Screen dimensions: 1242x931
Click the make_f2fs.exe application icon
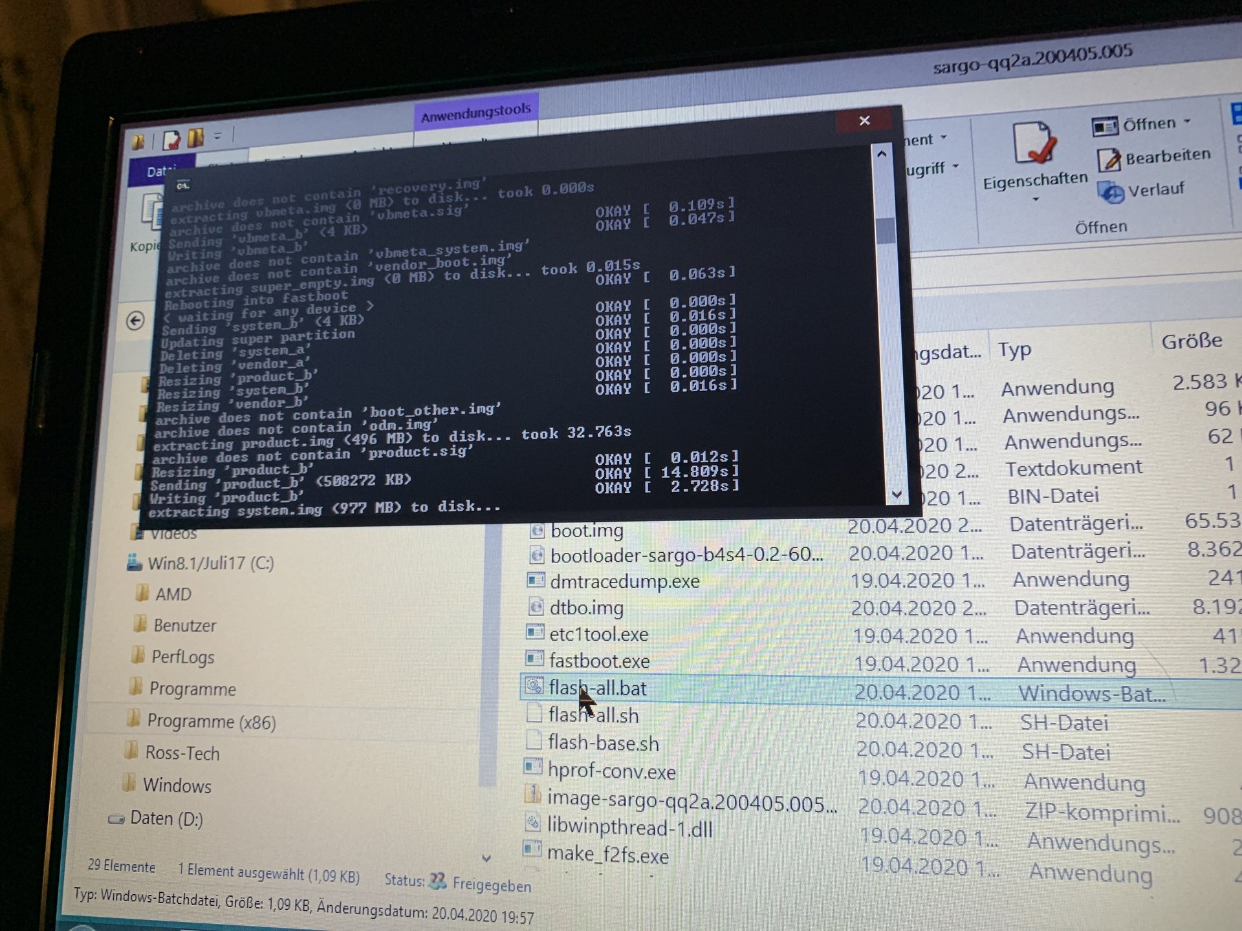tap(532, 848)
